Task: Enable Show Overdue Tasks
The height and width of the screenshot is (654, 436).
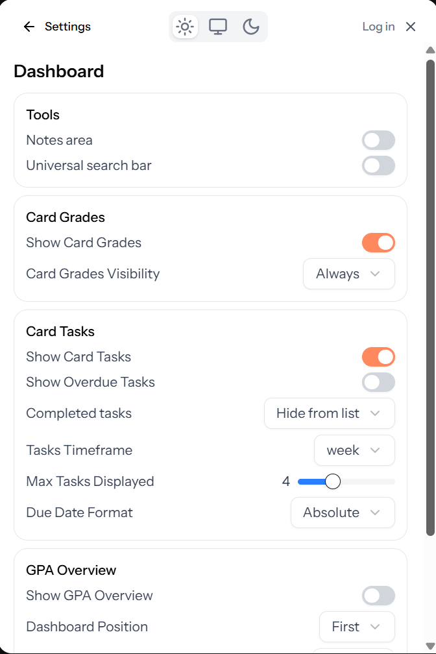Action: (378, 382)
